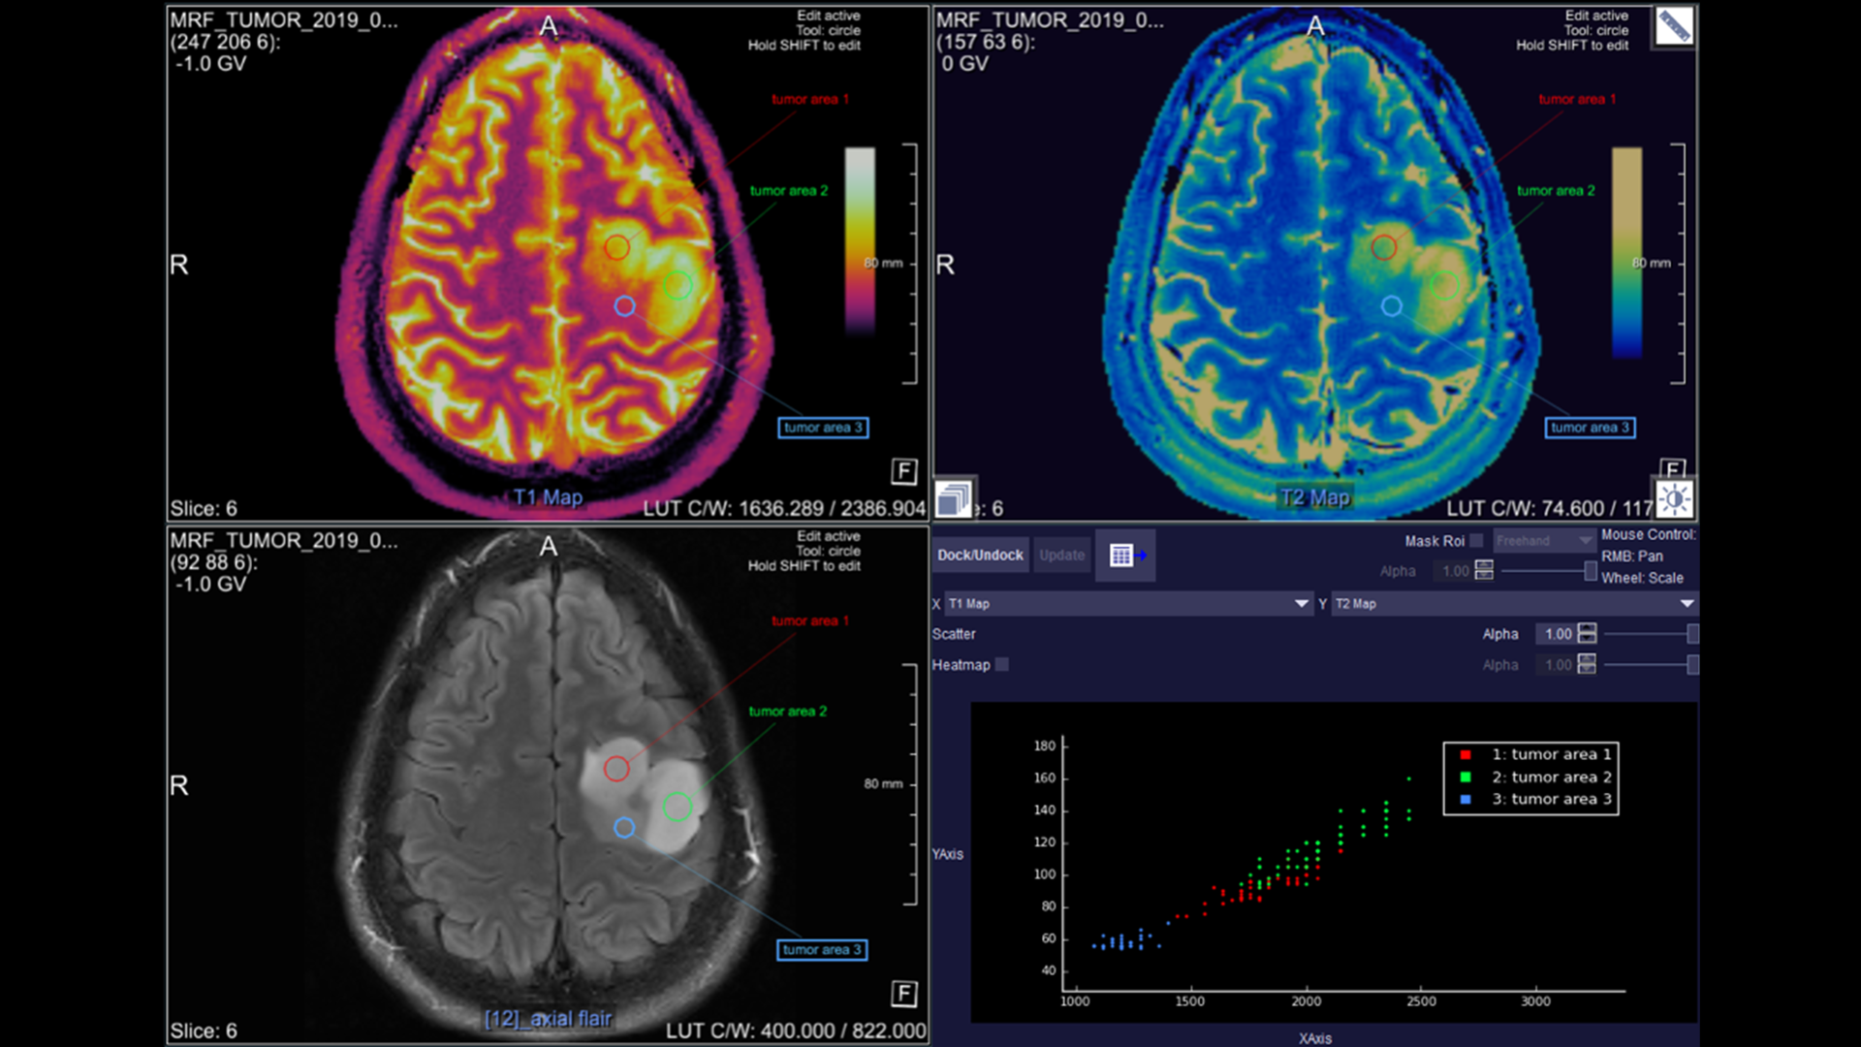Screen dimensions: 1861x1047
Task: Click the stacked slices icon in T2 viewer
Action: pos(954,499)
